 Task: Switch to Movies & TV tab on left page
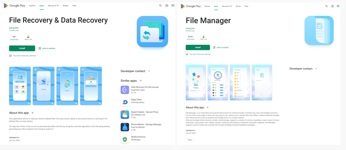[x=53, y=6]
